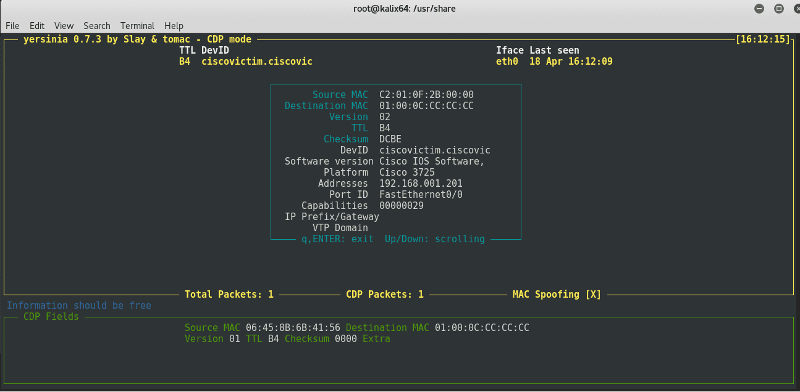This screenshot has height=392, width=800.
Task: Click the popup DevID value ciscovictim.ciscovic
Action: point(435,150)
